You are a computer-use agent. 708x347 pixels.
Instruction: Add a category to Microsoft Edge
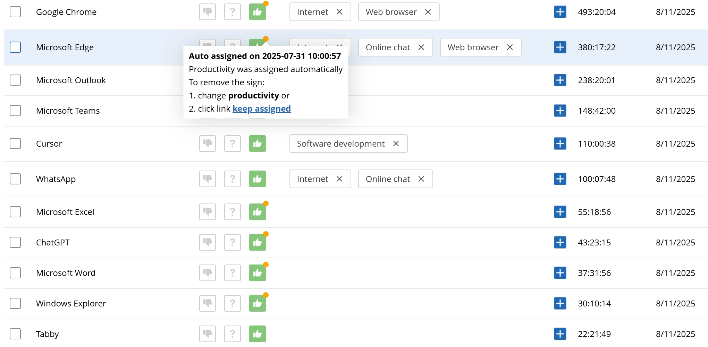560,47
